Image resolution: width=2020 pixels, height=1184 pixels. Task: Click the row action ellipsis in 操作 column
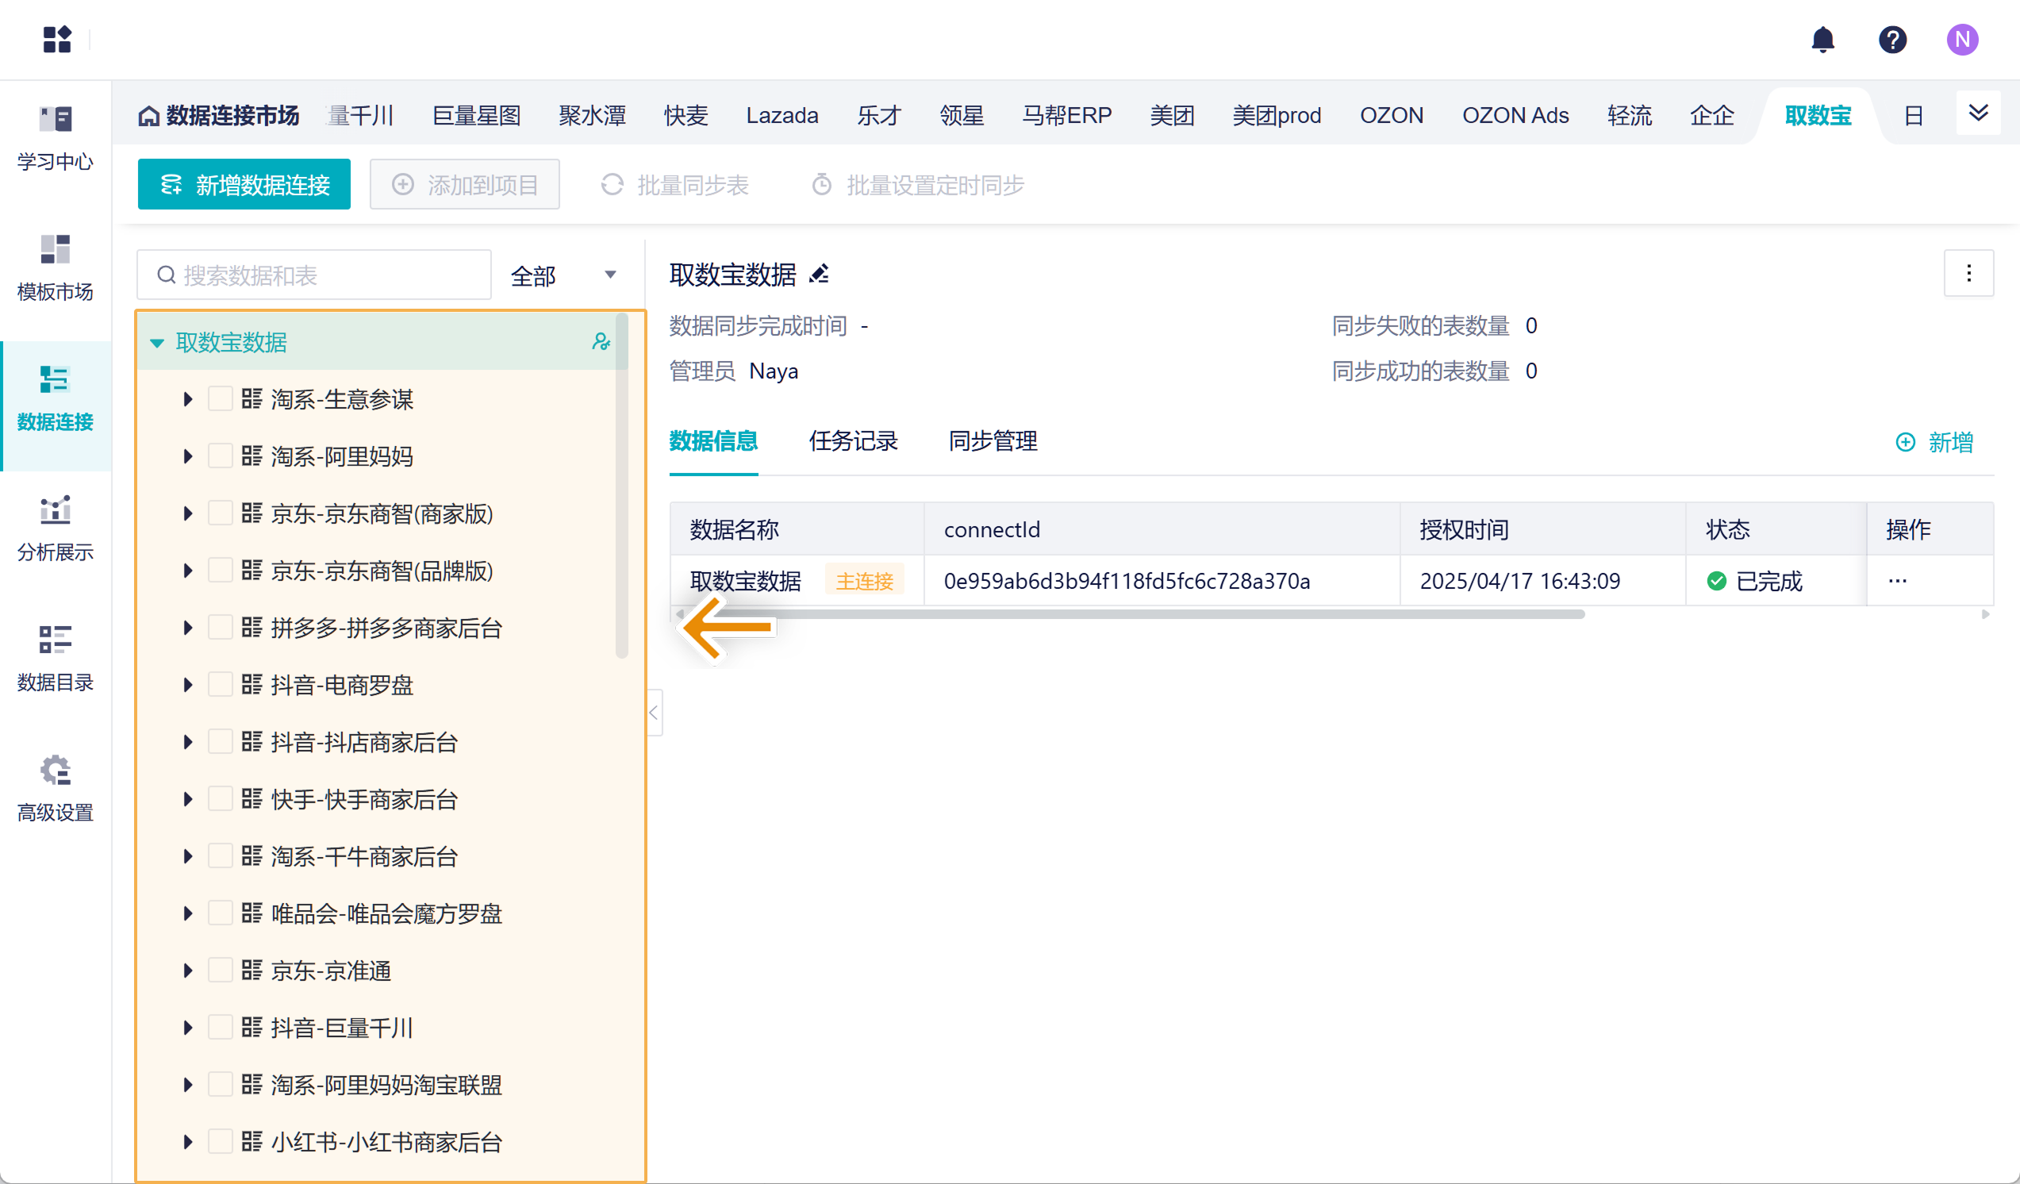point(1897,580)
